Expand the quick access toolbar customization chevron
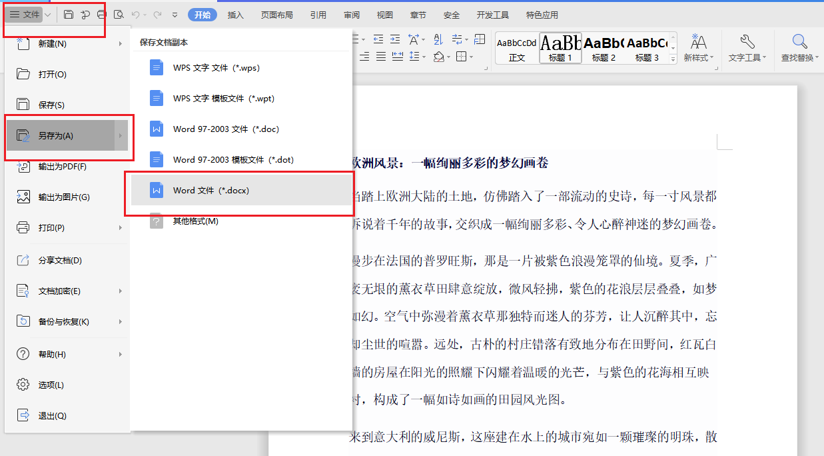824x456 pixels. 175,14
